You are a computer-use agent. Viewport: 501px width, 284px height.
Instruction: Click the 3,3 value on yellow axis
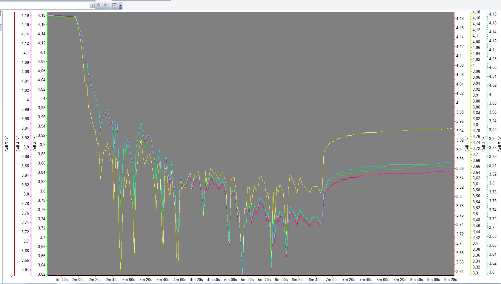(475, 273)
